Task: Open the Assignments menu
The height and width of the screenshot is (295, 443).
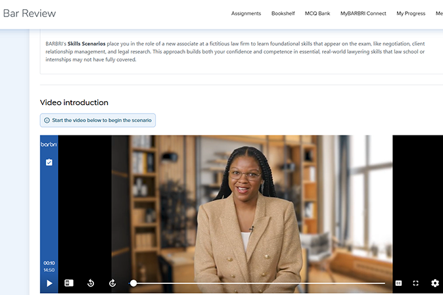Action: point(246,13)
